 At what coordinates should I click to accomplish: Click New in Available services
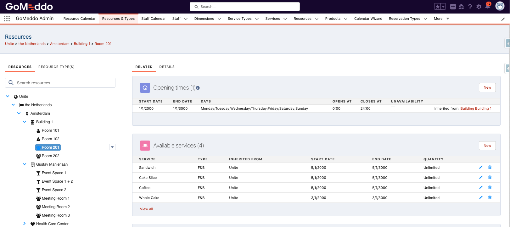pos(487,146)
